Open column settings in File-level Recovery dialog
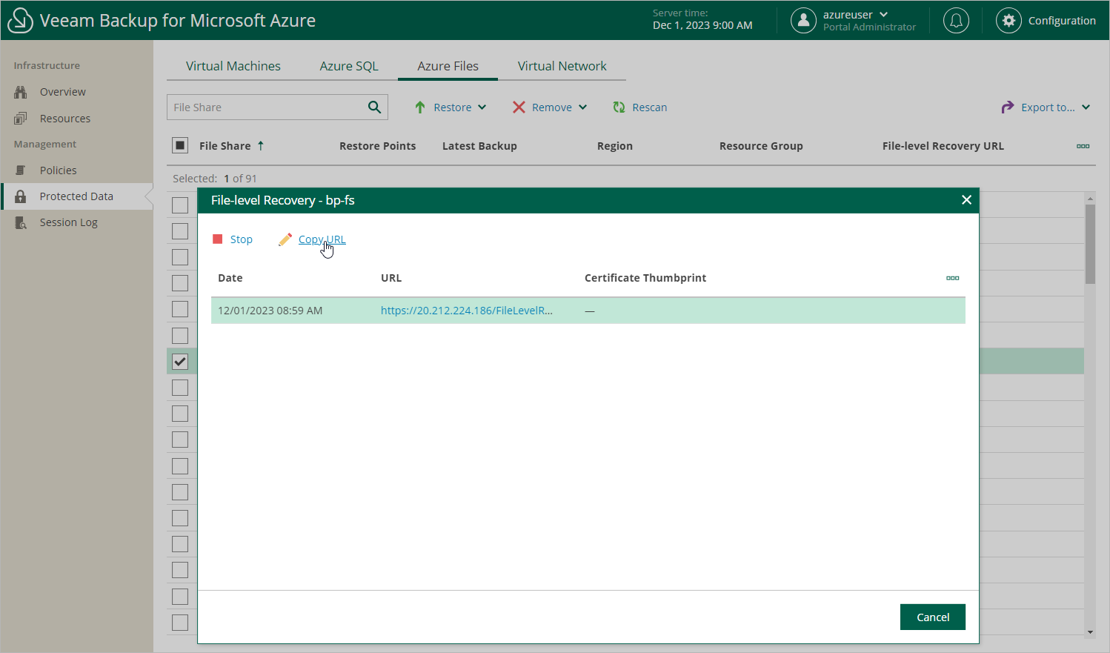The width and height of the screenshot is (1110, 653). coord(953,278)
